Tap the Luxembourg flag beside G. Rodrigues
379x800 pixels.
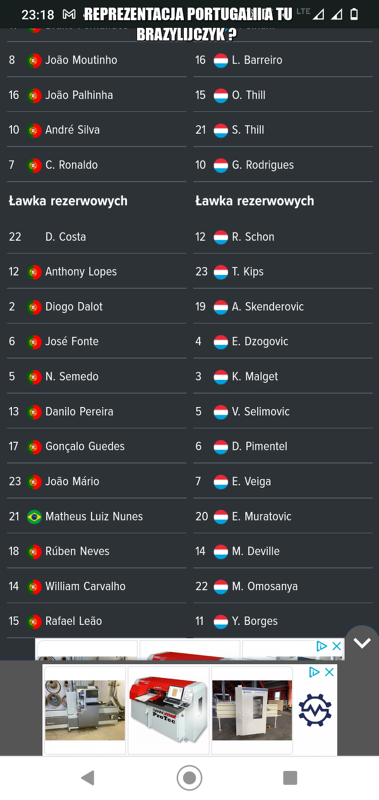[220, 165]
